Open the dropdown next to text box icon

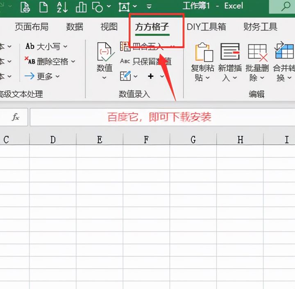(x=135, y=7)
